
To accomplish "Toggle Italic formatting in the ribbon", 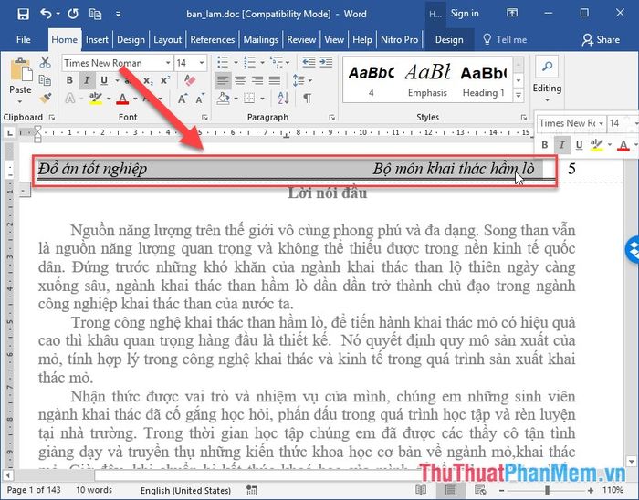I will point(87,80).
